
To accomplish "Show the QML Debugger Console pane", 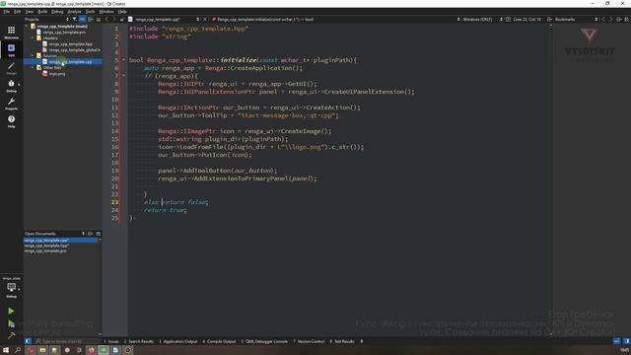I will click(264, 341).
